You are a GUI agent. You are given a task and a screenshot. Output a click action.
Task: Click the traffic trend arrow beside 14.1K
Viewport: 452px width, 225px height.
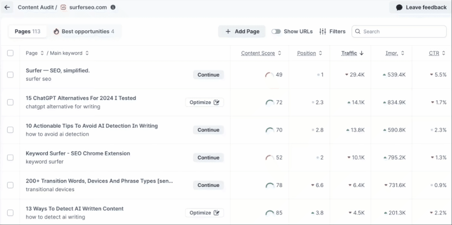tap(349, 102)
